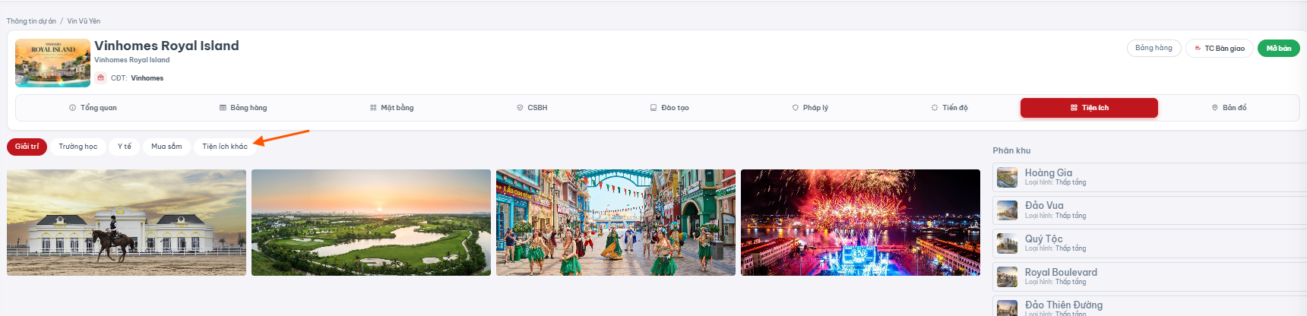The image size is (1307, 316).
Task: Click the Royal Boulevard thumbnail image
Action: pyautogui.click(x=1007, y=276)
